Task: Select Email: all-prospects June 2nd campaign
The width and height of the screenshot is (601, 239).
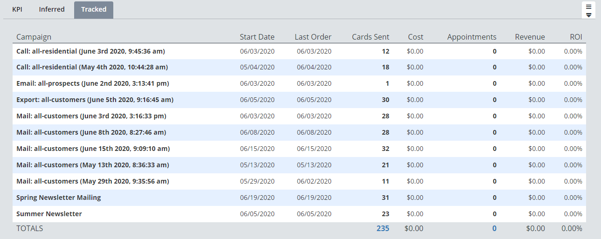Action: 92,83
